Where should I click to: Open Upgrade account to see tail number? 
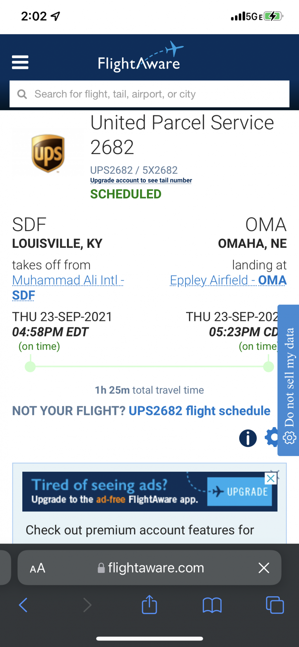coord(141,180)
